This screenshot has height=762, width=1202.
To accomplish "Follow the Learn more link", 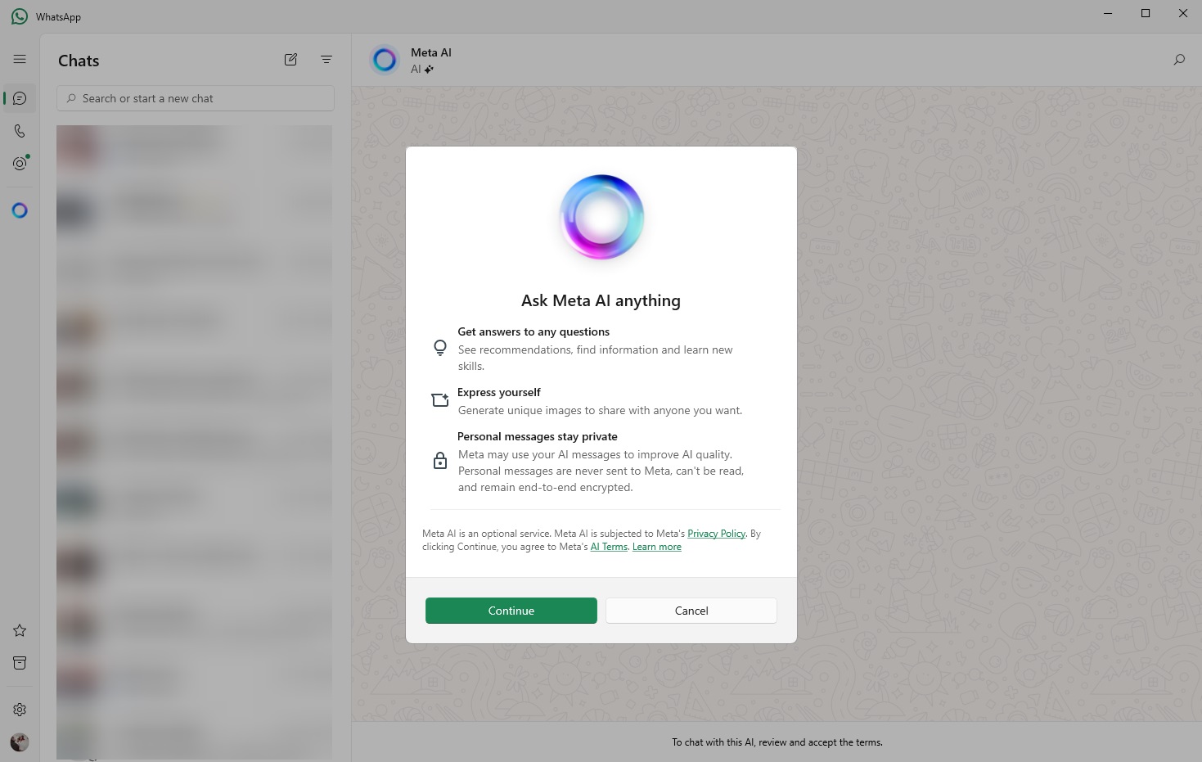I will pos(657,547).
